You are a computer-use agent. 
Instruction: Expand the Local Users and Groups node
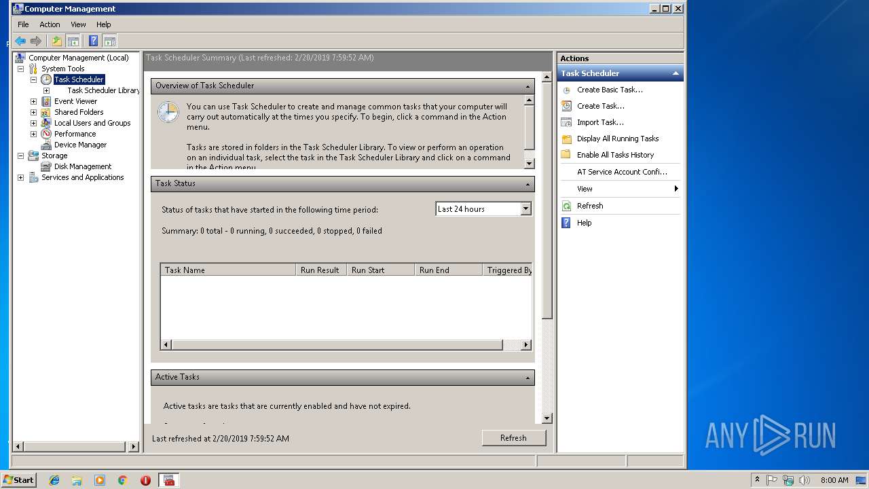33,123
